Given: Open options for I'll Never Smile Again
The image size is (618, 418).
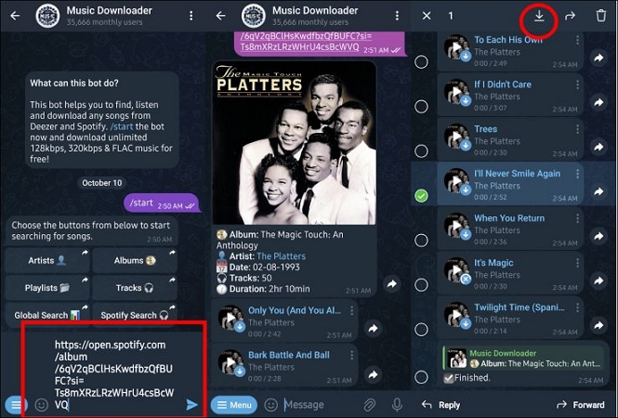Looking at the screenshot, I should pos(577,174).
